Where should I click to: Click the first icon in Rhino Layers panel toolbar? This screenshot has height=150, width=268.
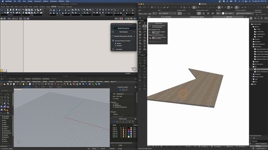tap(114, 122)
